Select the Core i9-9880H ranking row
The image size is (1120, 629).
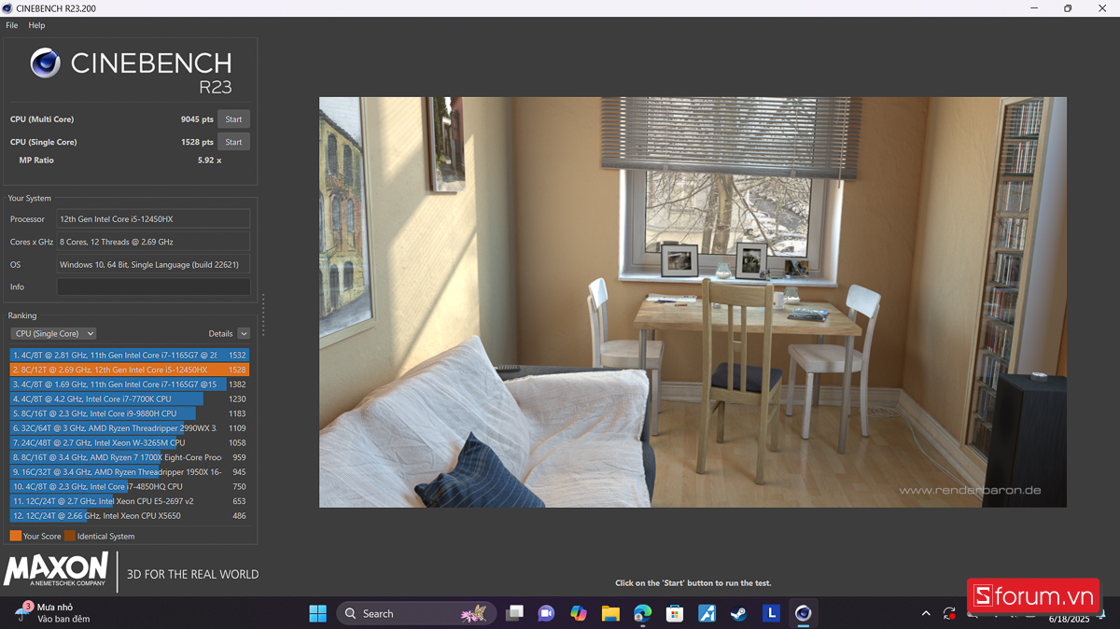[130, 413]
